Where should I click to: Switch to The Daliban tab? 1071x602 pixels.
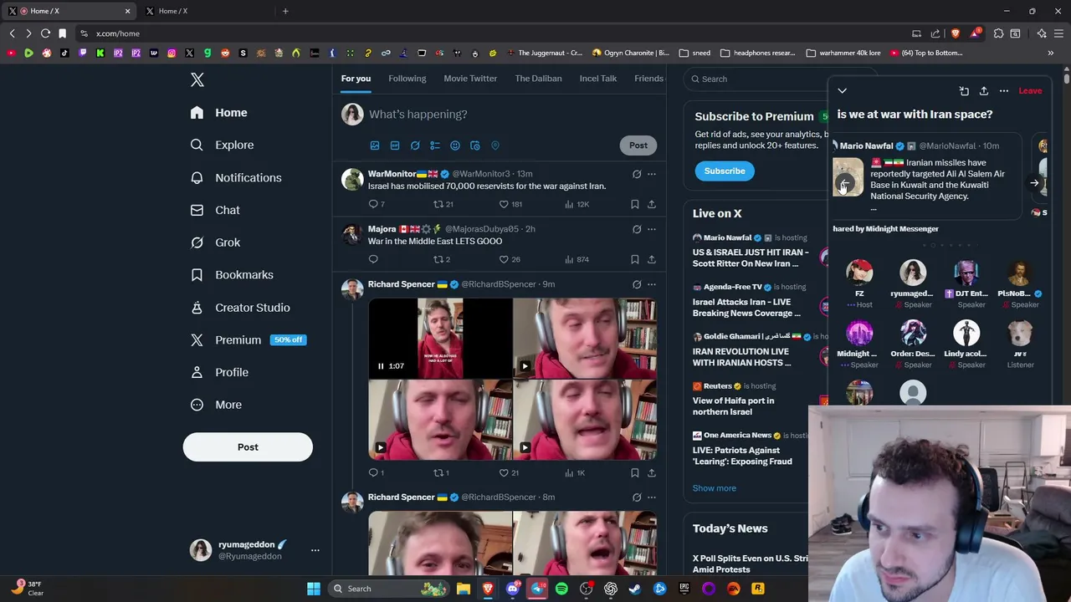click(x=538, y=79)
